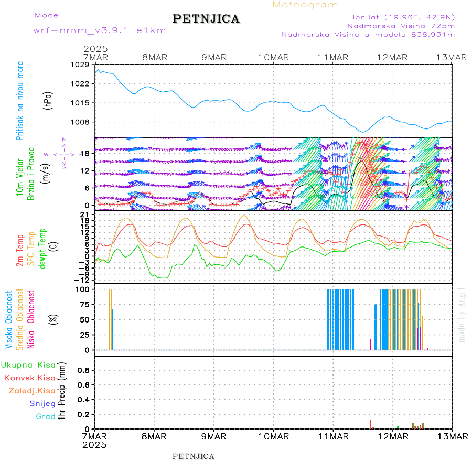The height and width of the screenshot is (472, 472).
Task: Click the '(m/s)' wind unit label
Action: point(45,174)
